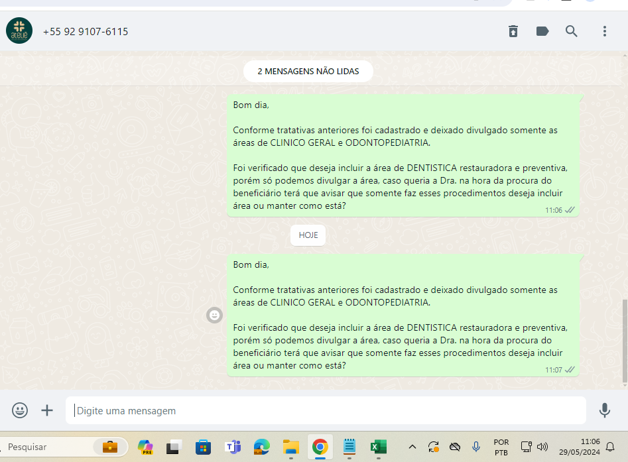Image resolution: width=628 pixels, height=462 pixels.
Task: Open network settings tray icon
Action: [526, 447]
